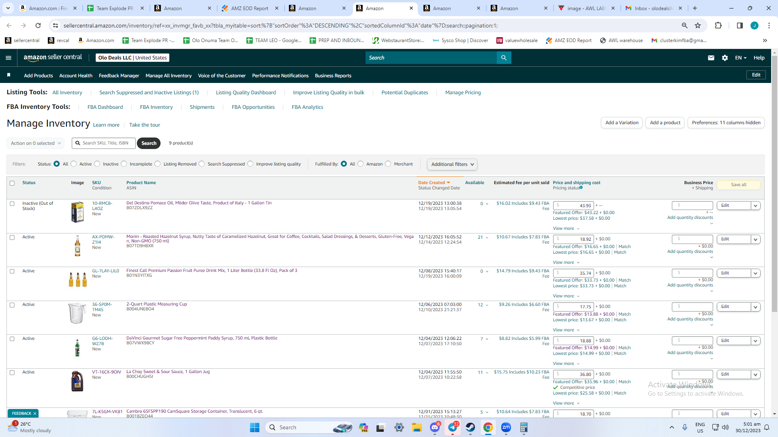
Task: Open the Chrome three-dot menu
Action: pos(769,25)
